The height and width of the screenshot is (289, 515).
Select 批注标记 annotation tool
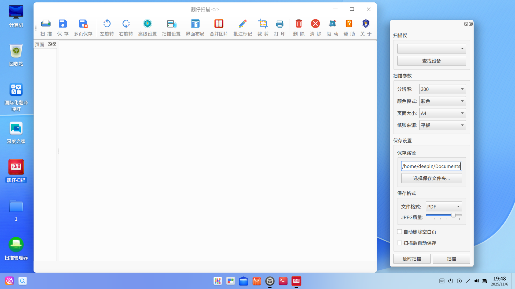tap(242, 27)
